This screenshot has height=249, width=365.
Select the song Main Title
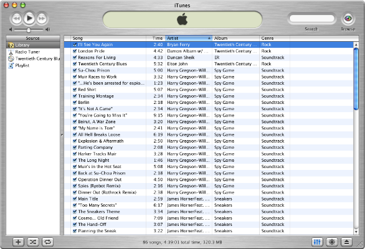(x=88, y=199)
